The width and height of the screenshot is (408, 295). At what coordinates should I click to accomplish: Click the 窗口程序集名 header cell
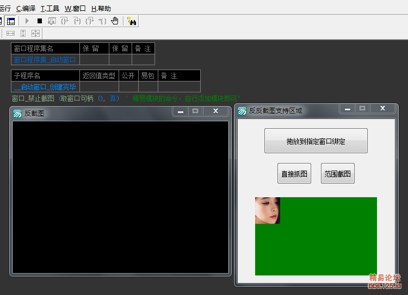45,48
